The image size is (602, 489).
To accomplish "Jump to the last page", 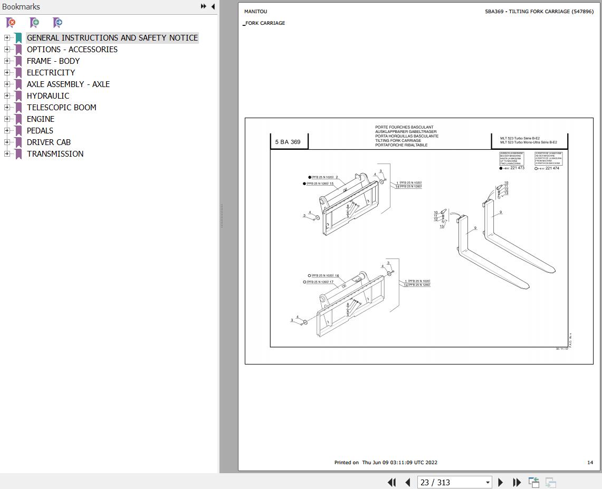I will 517,482.
